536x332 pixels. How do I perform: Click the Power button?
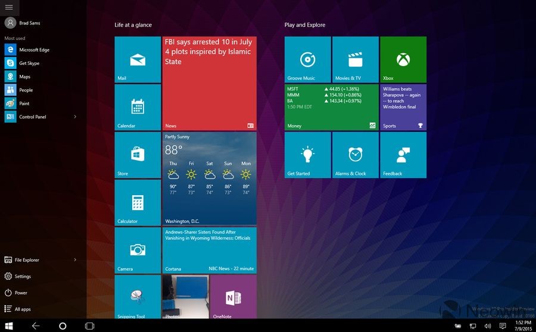tap(15, 292)
